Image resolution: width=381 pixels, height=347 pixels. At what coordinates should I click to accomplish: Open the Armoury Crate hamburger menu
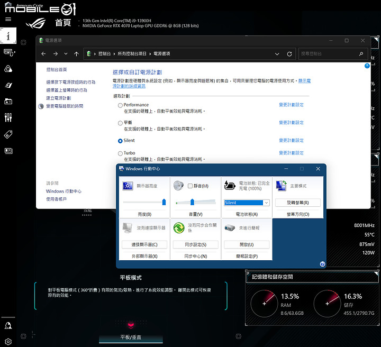(x=8, y=19)
